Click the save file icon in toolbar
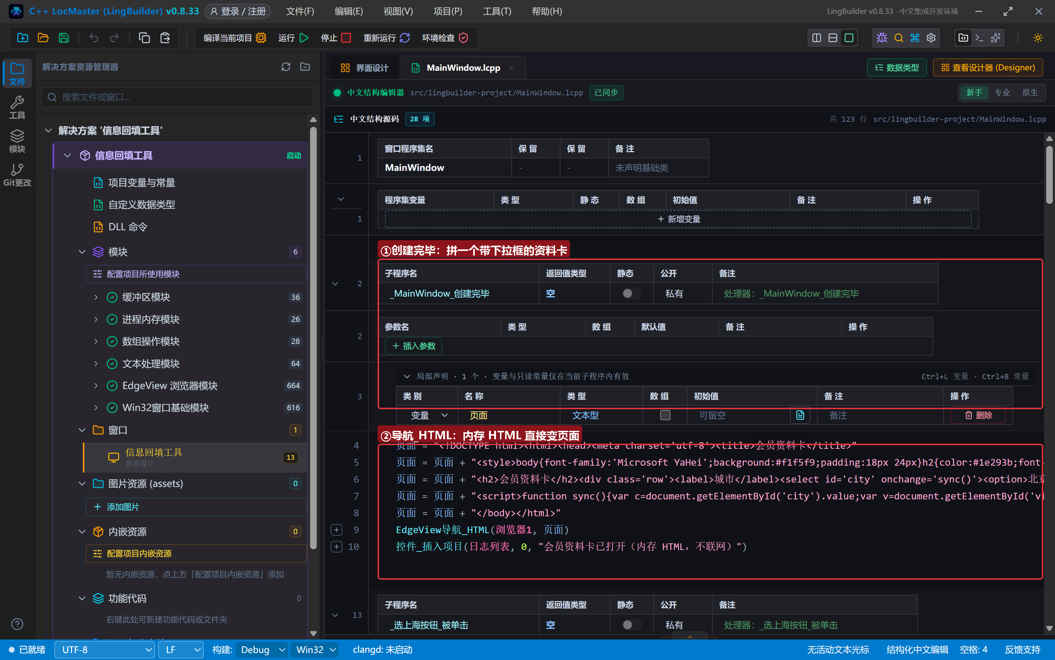The image size is (1055, 660). tap(64, 38)
